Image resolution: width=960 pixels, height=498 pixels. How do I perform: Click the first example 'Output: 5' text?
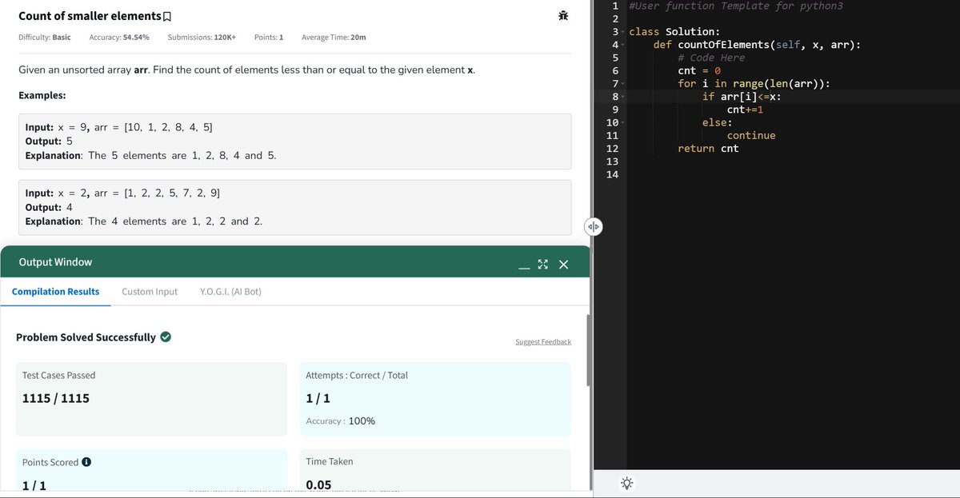click(x=49, y=141)
